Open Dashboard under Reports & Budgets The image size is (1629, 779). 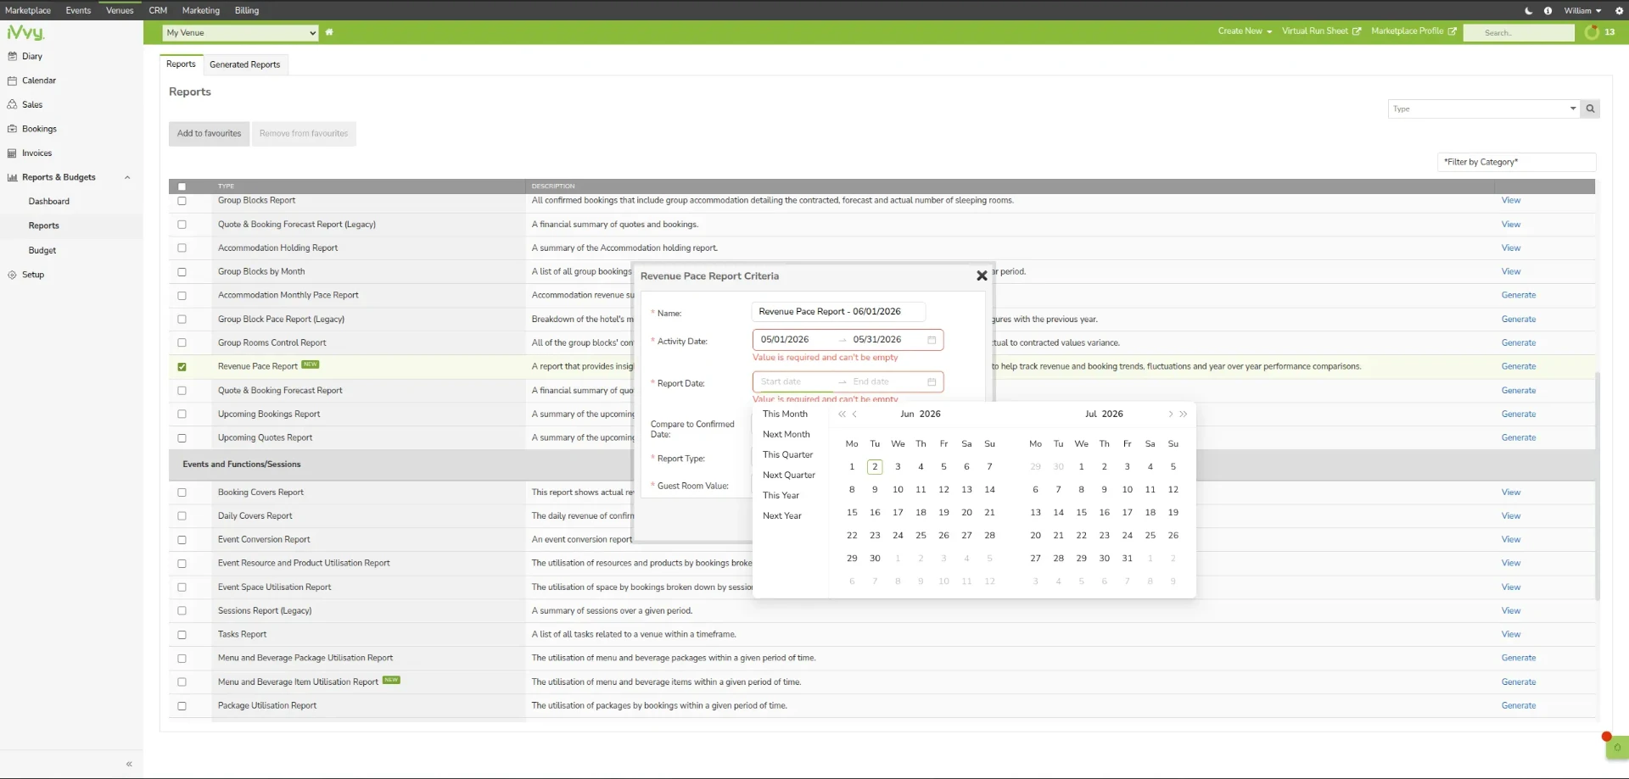point(49,202)
